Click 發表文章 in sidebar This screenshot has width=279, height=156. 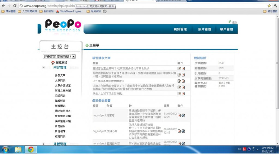pyautogui.click(x=60, y=75)
